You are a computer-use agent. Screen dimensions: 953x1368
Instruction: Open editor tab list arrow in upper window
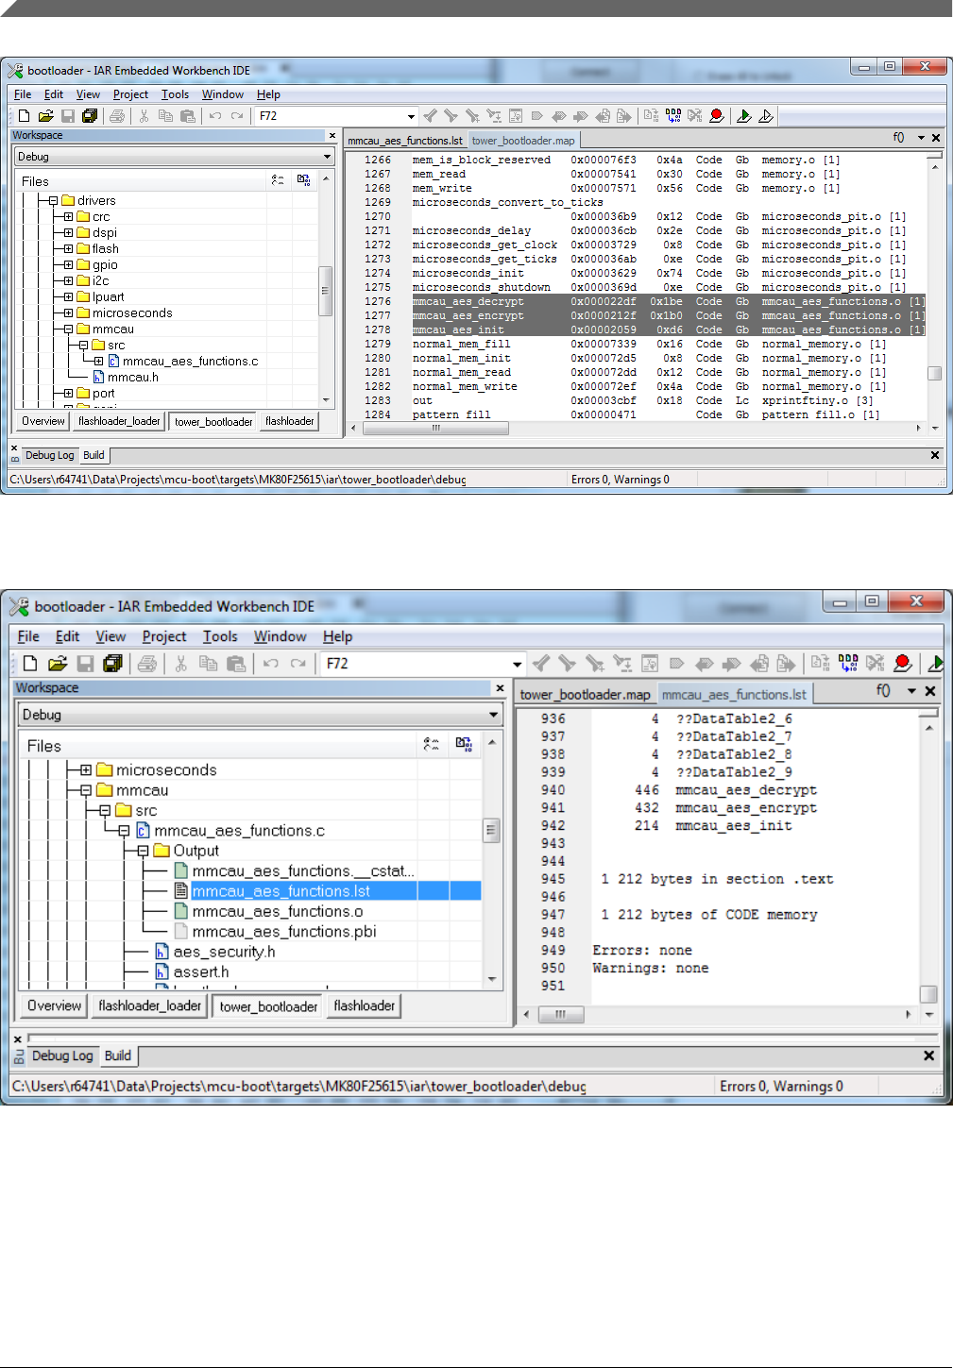(921, 138)
